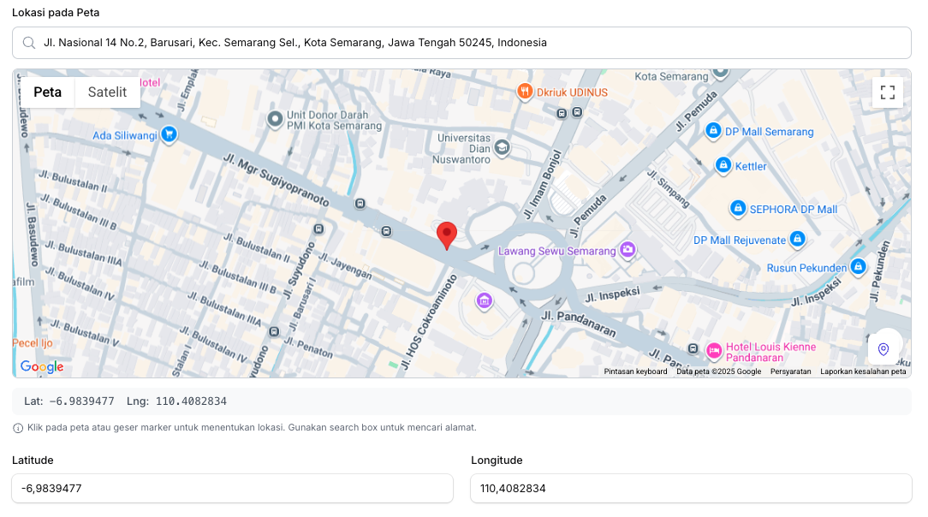This screenshot has width=928, height=517.
Task: Click SEPHORA DP Mall shopping icon
Action: [737, 208]
